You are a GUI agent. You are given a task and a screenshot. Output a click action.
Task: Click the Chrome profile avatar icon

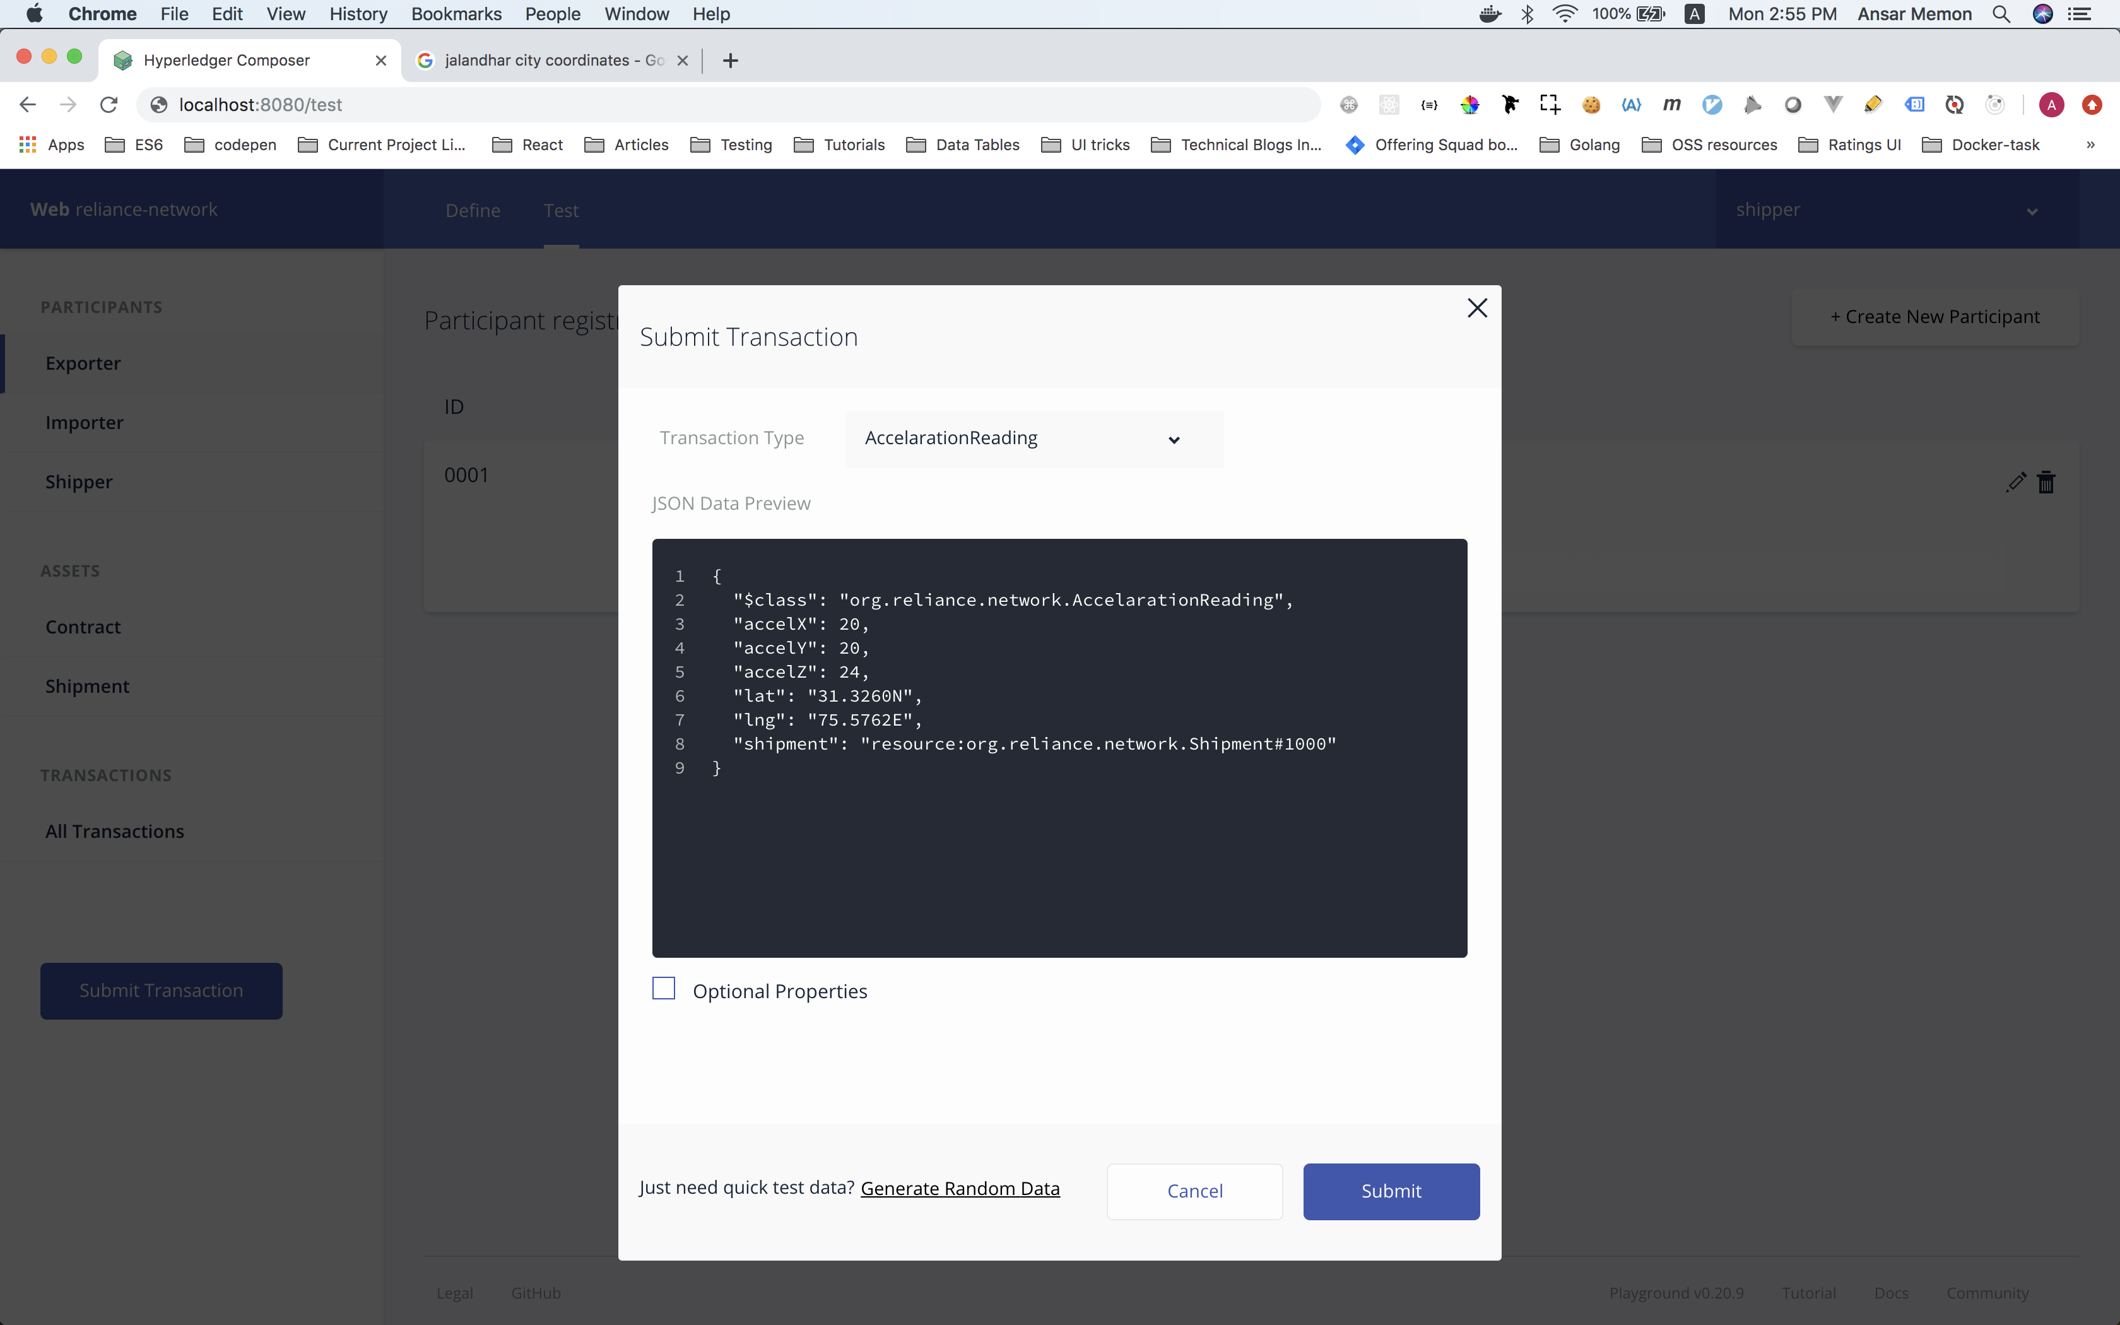(x=2051, y=104)
